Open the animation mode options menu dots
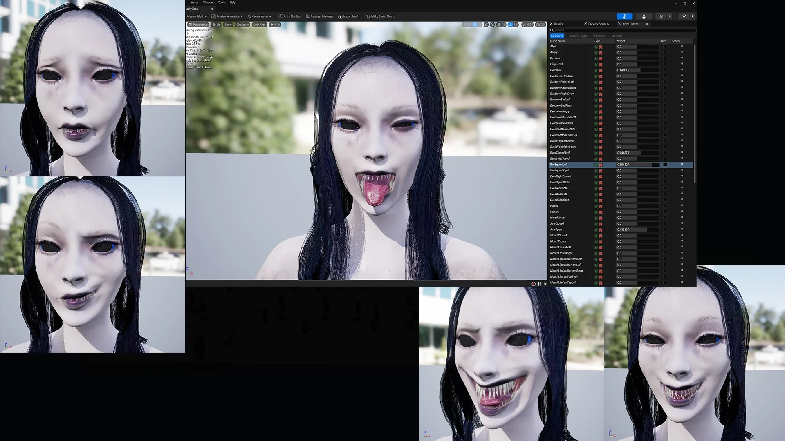The image size is (785, 441). pyautogui.click(x=669, y=16)
